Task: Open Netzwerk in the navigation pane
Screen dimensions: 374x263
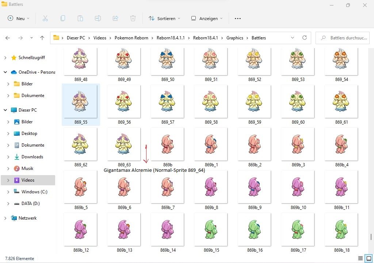Action: (x=27, y=218)
